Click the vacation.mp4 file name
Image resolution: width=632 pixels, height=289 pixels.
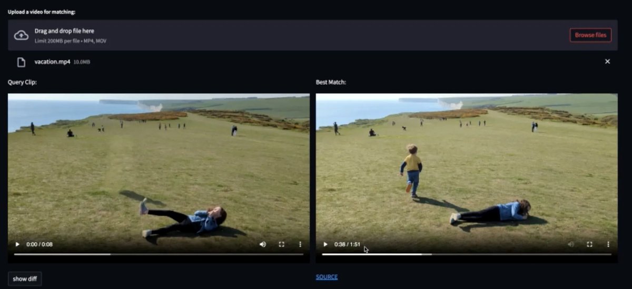pos(52,62)
